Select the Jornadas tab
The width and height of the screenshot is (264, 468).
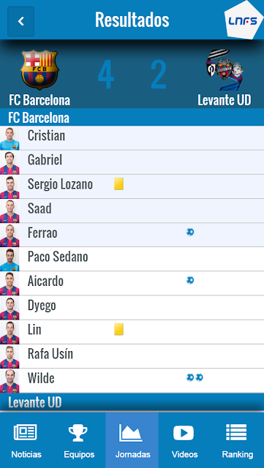click(132, 440)
